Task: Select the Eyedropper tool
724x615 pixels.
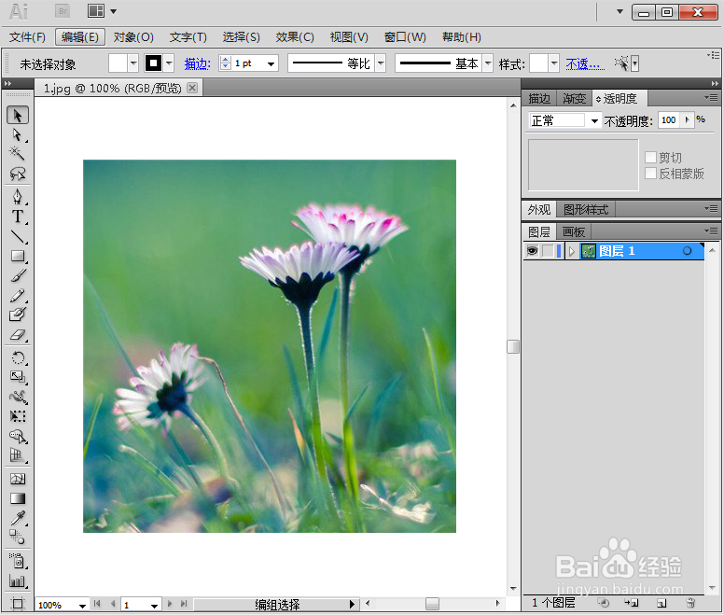Action: (x=18, y=518)
